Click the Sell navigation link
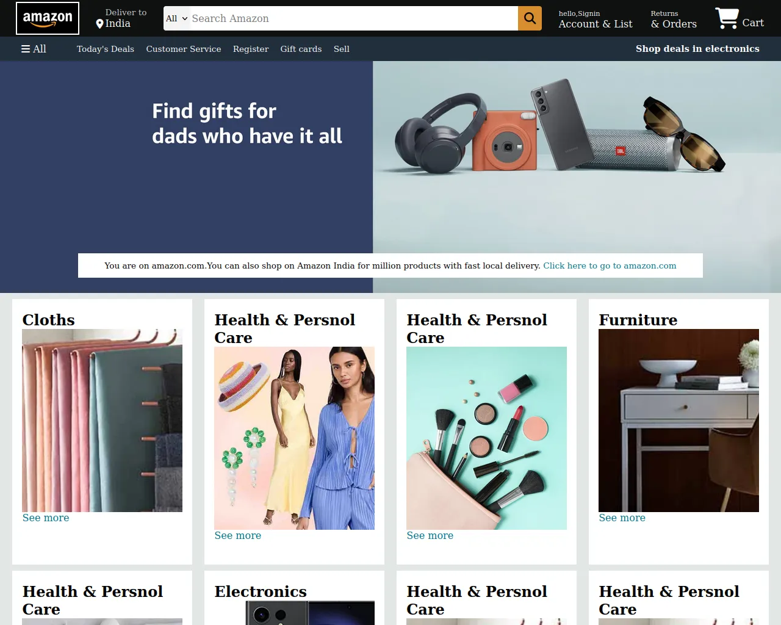Image resolution: width=781 pixels, height=625 pixels. pyautogui.click(x=342, y=49)
